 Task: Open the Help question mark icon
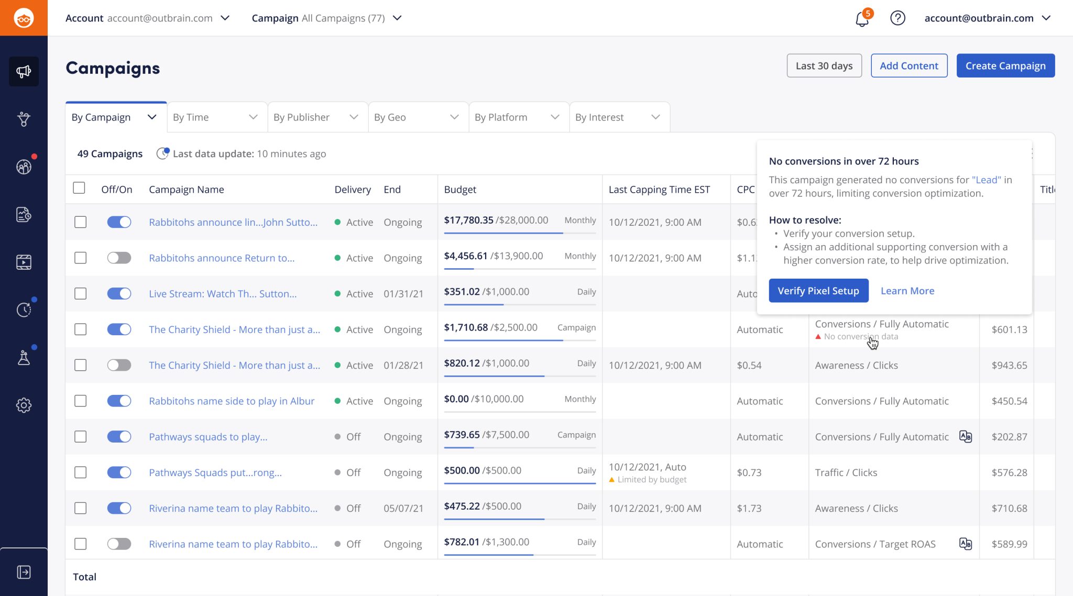pos(897,18)
